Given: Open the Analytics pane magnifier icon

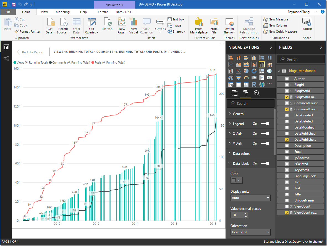Looking at the screenshot, I should 257,93.
